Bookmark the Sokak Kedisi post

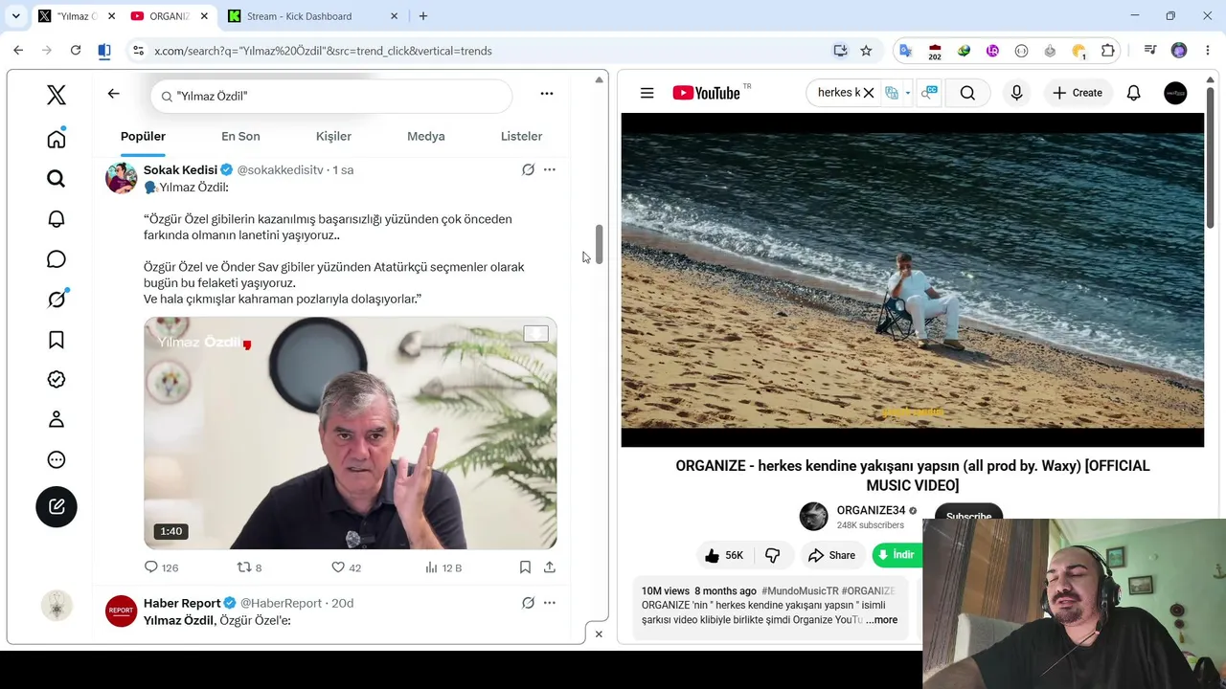[525, 567]
